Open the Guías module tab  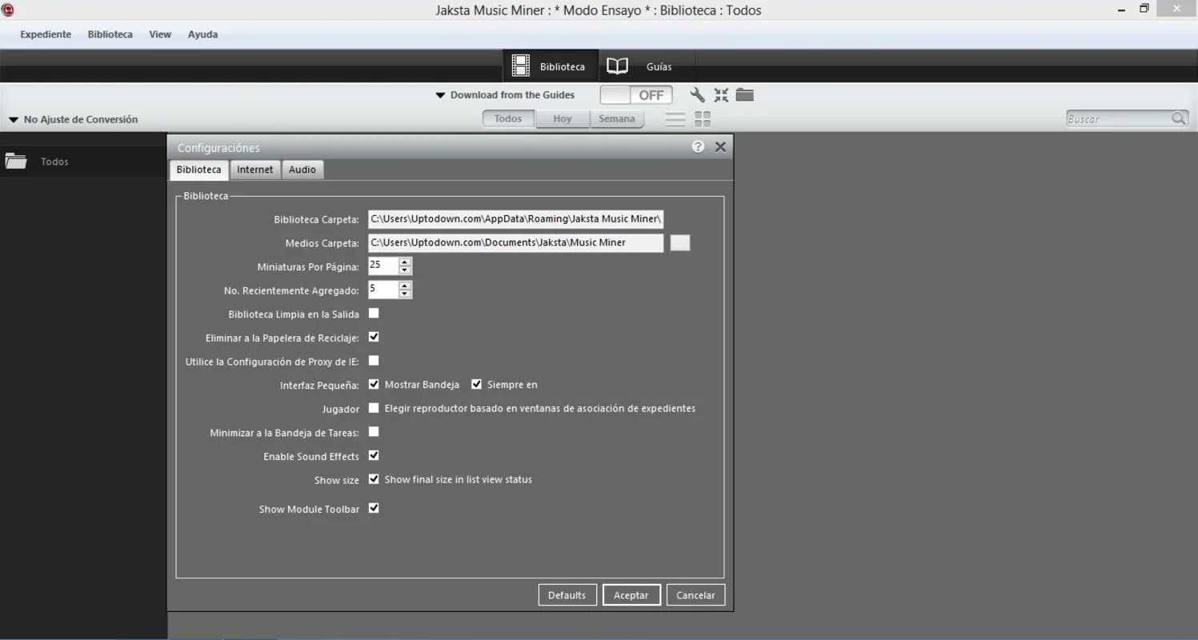(646, 66)
